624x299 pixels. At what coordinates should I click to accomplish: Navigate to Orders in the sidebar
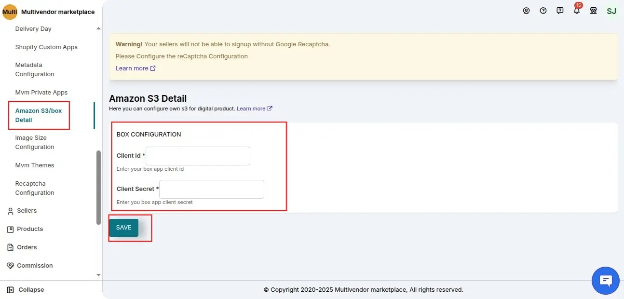click(x=27, y=247)
